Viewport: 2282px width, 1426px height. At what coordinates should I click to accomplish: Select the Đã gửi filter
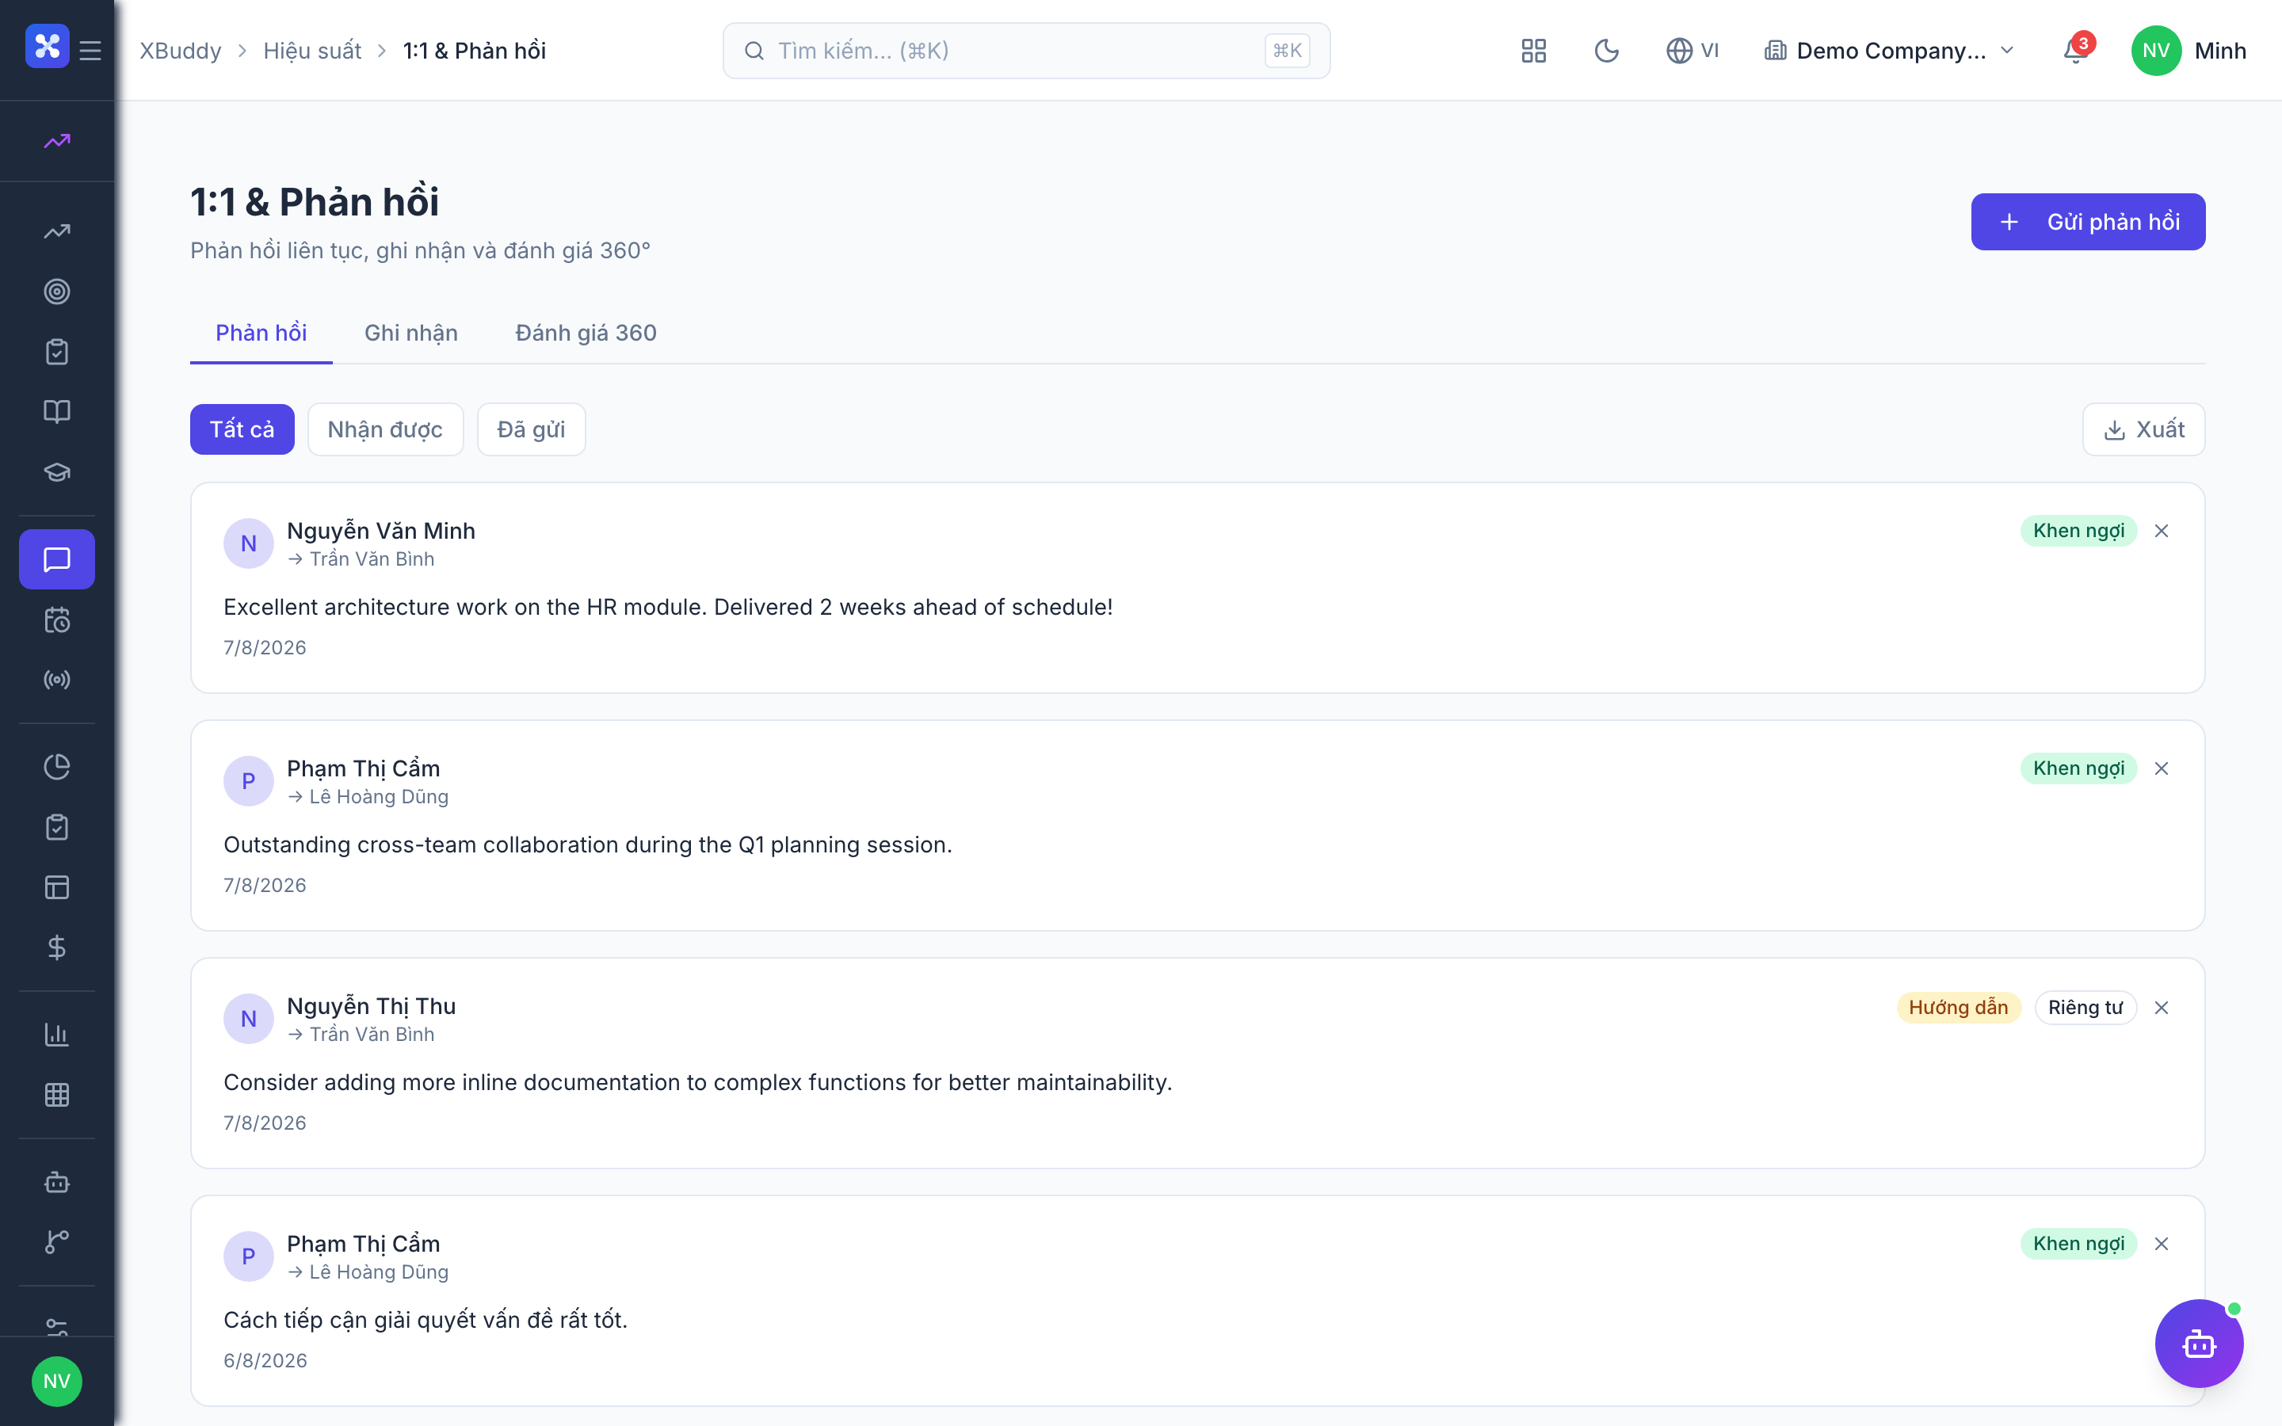(x=531, y=429)
